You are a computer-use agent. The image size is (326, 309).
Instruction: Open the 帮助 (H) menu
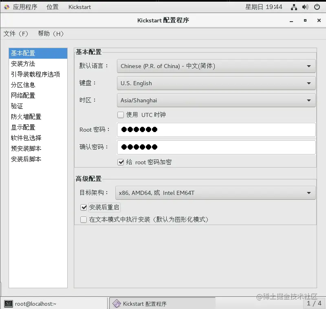coord(51,33)
